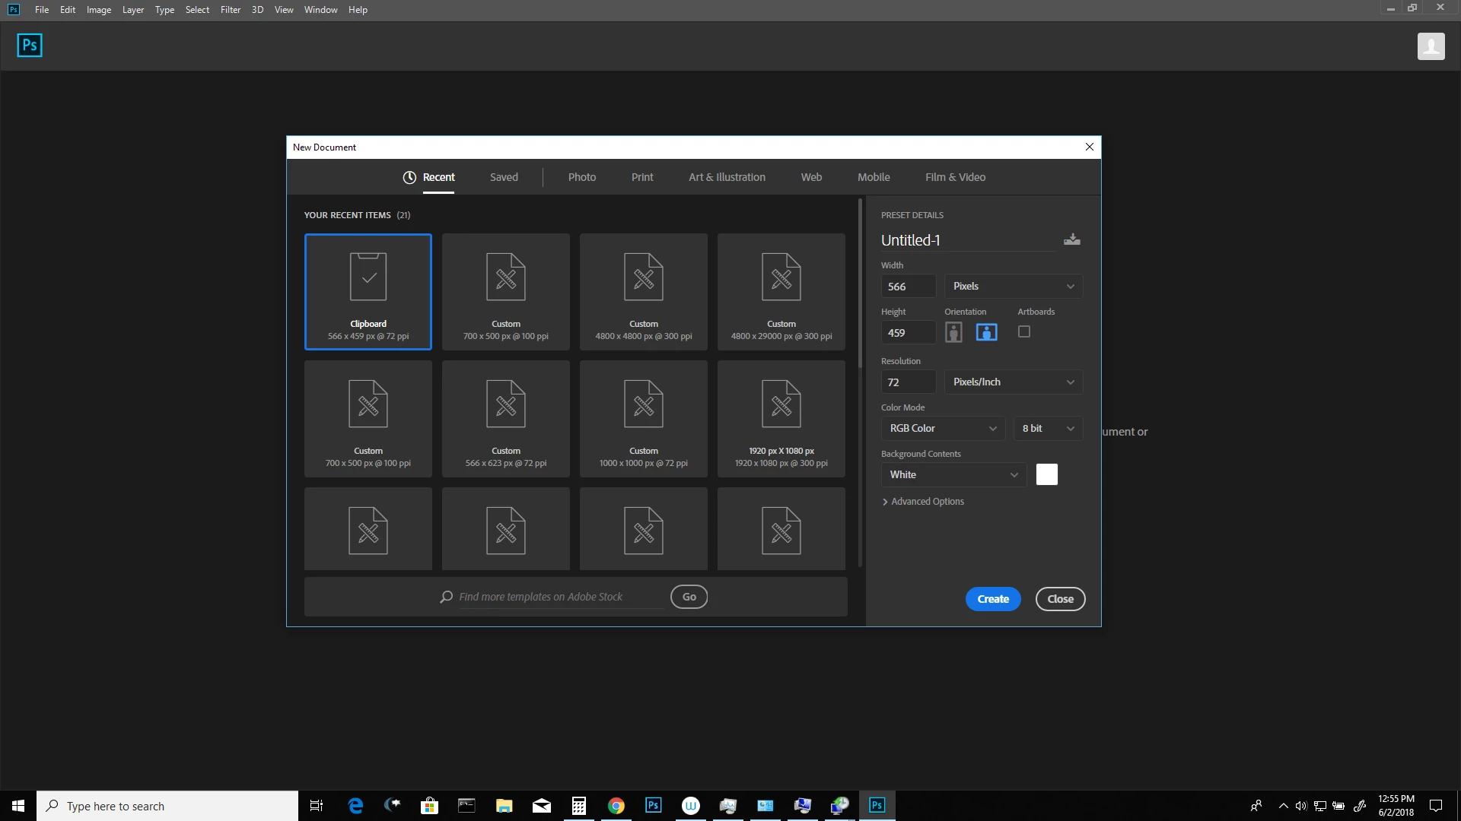Select the Clipboard preset thumbnail
Viewport: 1461px width, 821px height.
pos(368,292)
